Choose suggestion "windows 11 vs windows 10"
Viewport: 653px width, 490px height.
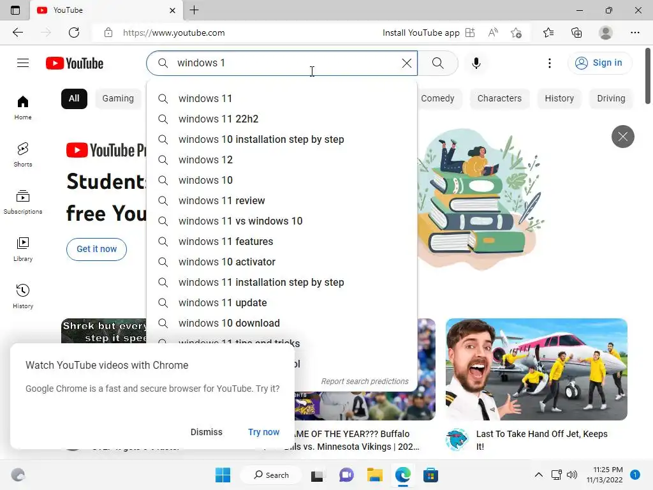pyautogui.click(x=282, y=221)
